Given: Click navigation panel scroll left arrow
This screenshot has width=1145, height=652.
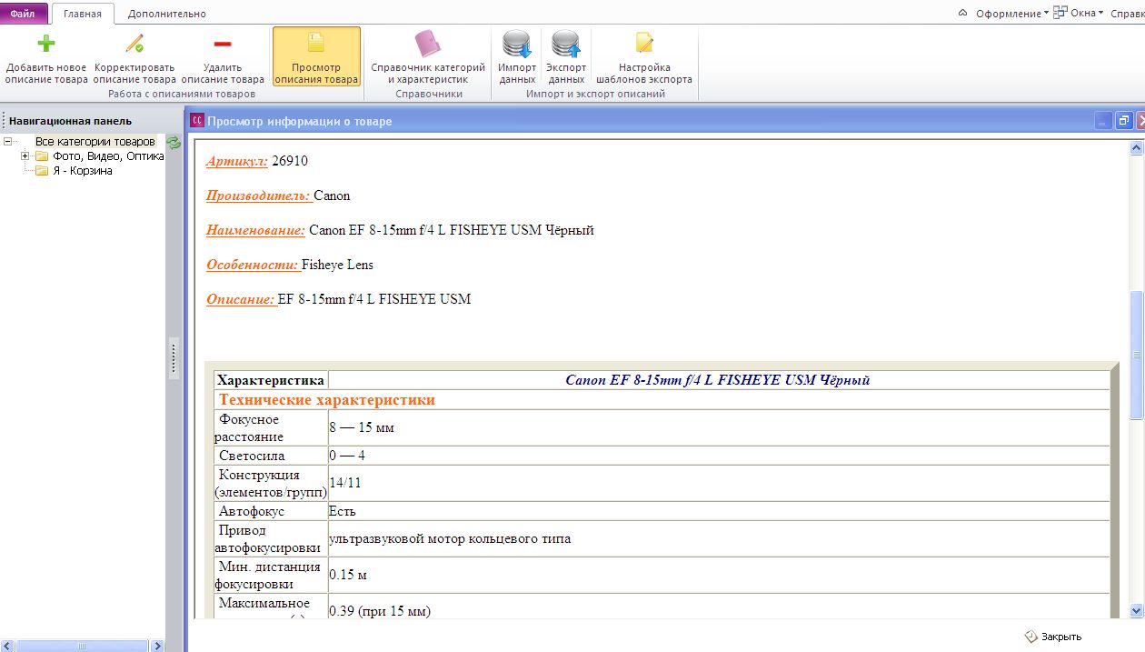Looking at the screenshot, I should click(7, 646).
